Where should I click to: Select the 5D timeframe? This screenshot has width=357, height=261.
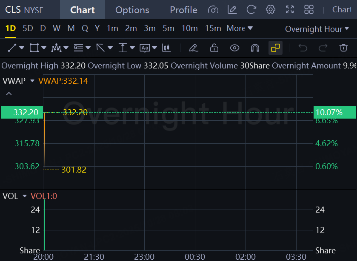pyautogui.click(x=28, y=28)
